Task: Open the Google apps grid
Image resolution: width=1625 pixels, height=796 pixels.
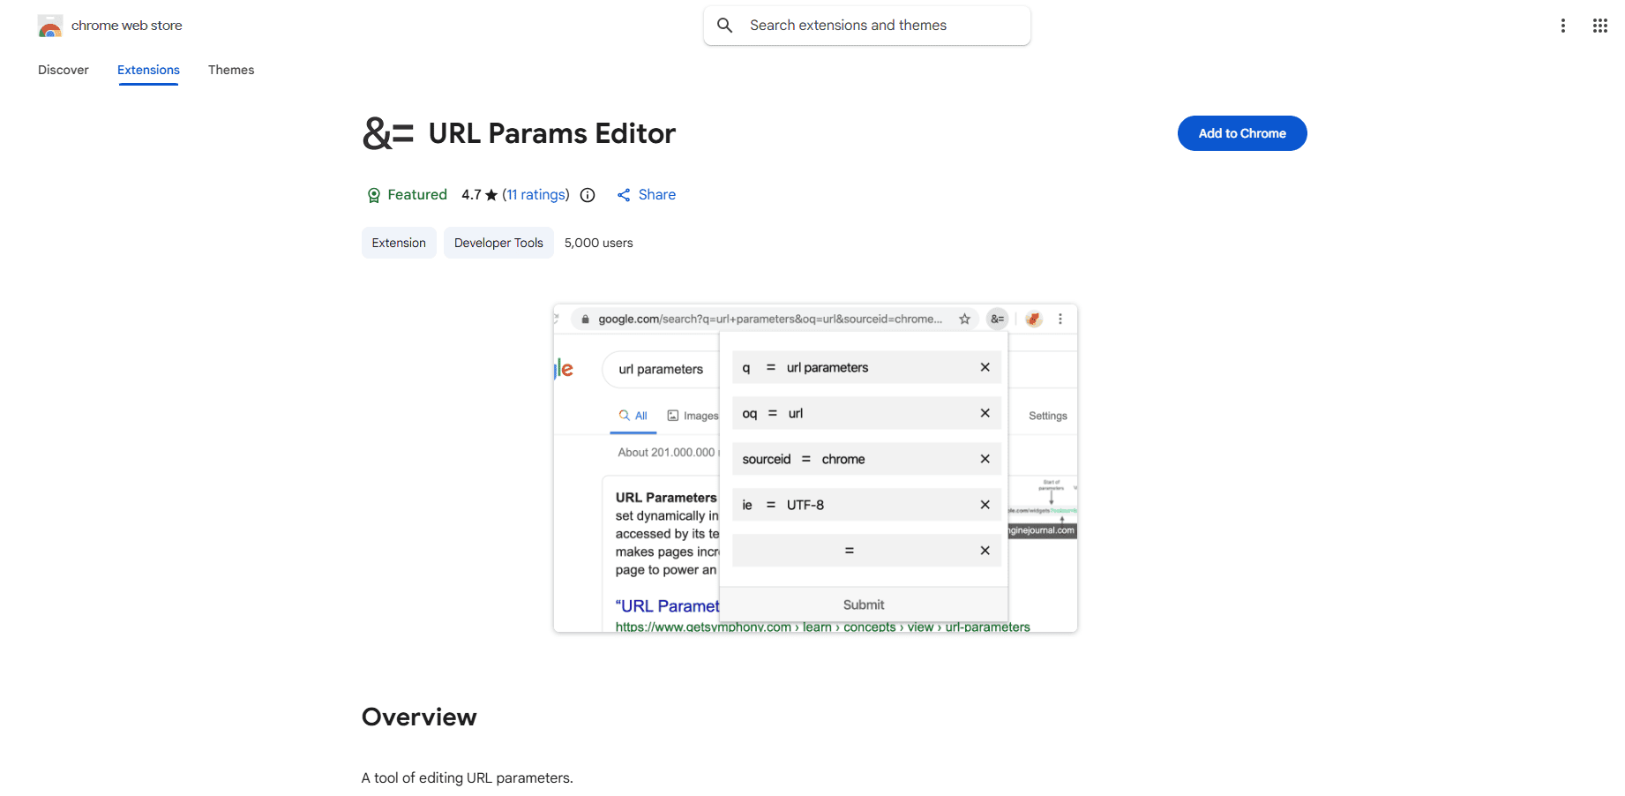Action: (1600, 26)
